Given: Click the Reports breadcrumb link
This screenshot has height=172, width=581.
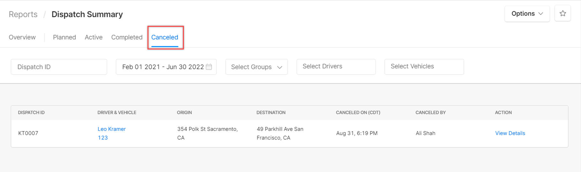Looking at the screenshot, I should [x=23, y=14].
